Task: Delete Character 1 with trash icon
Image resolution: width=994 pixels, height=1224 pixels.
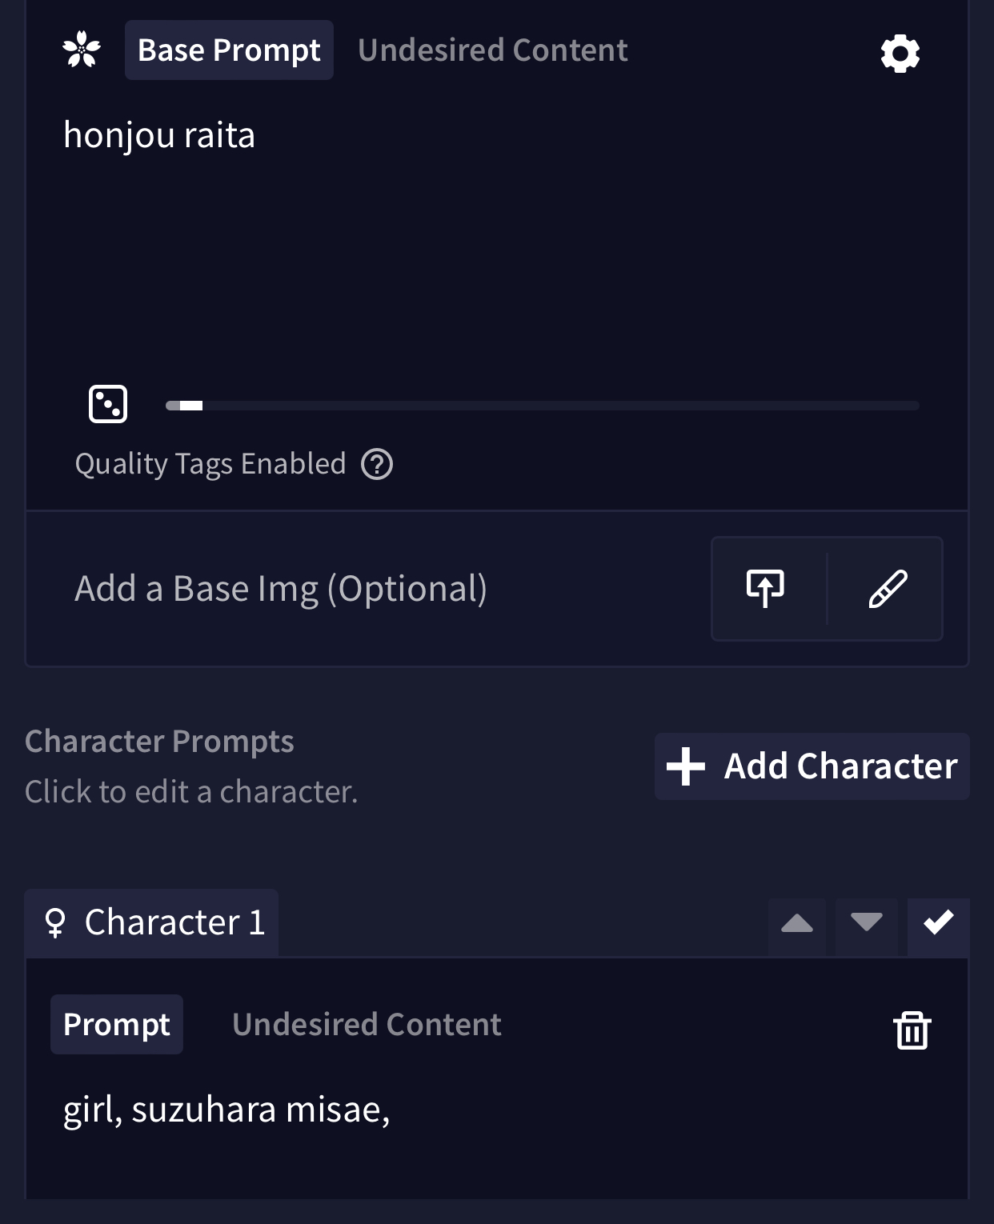Action: [x=912, y=1030]
